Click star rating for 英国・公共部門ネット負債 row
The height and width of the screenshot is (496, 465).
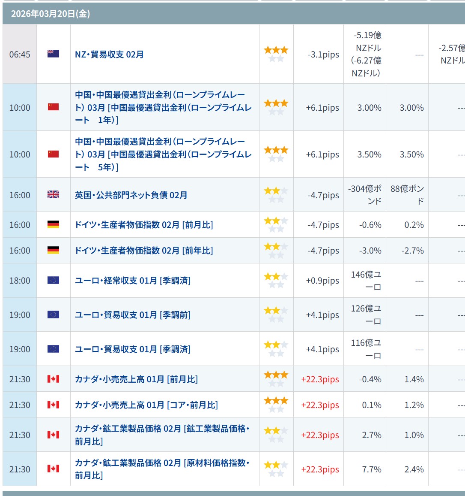[x=276, y=195]
